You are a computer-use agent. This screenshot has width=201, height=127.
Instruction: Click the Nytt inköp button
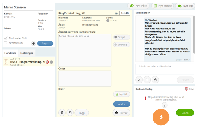138,6
